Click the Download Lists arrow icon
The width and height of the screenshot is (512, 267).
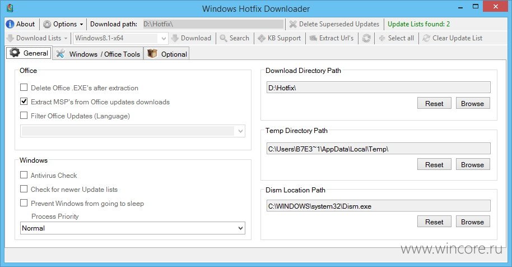(x=10, y=38)
